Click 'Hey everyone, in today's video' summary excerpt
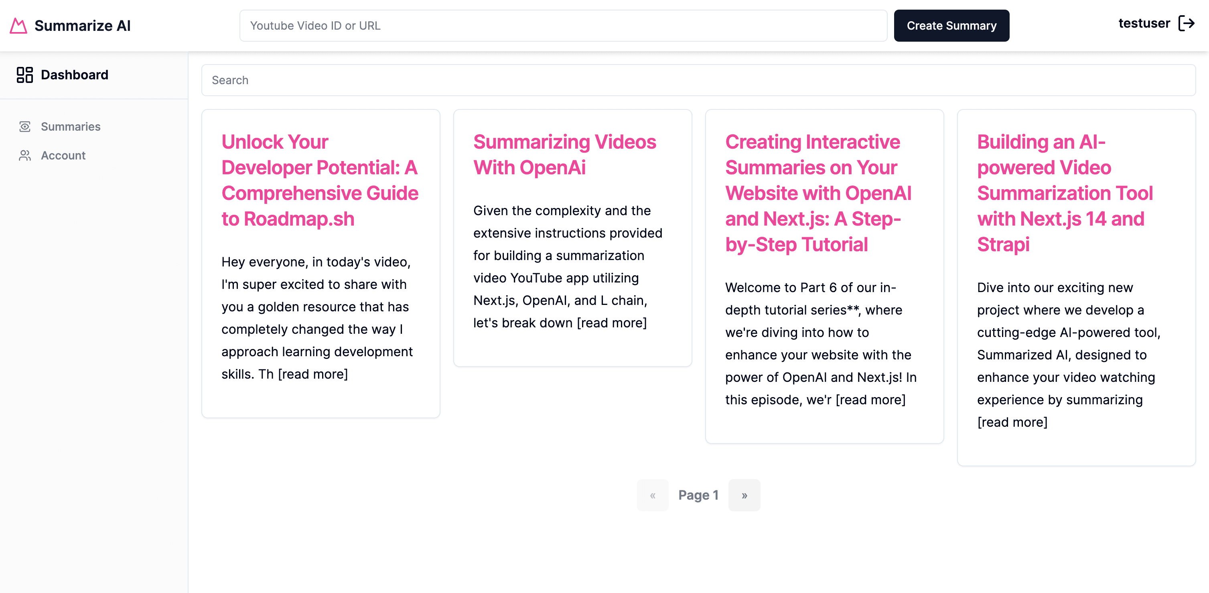The image size is (1209, 593). coord(317,318)
